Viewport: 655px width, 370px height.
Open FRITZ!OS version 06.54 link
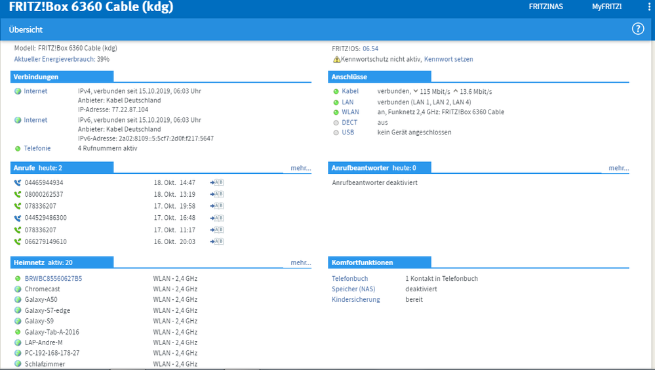point(370,49)
